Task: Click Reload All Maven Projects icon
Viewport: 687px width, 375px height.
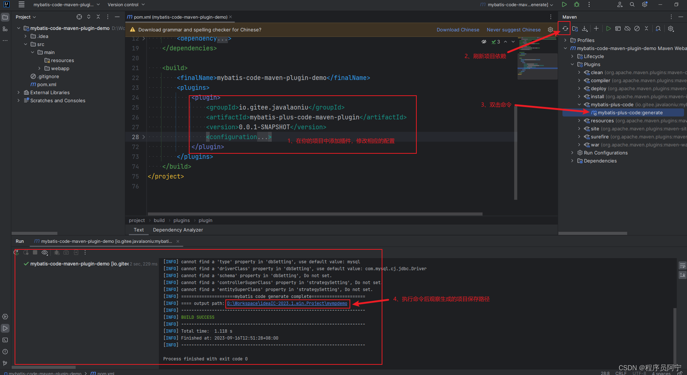Action: (x=565, y=28)
